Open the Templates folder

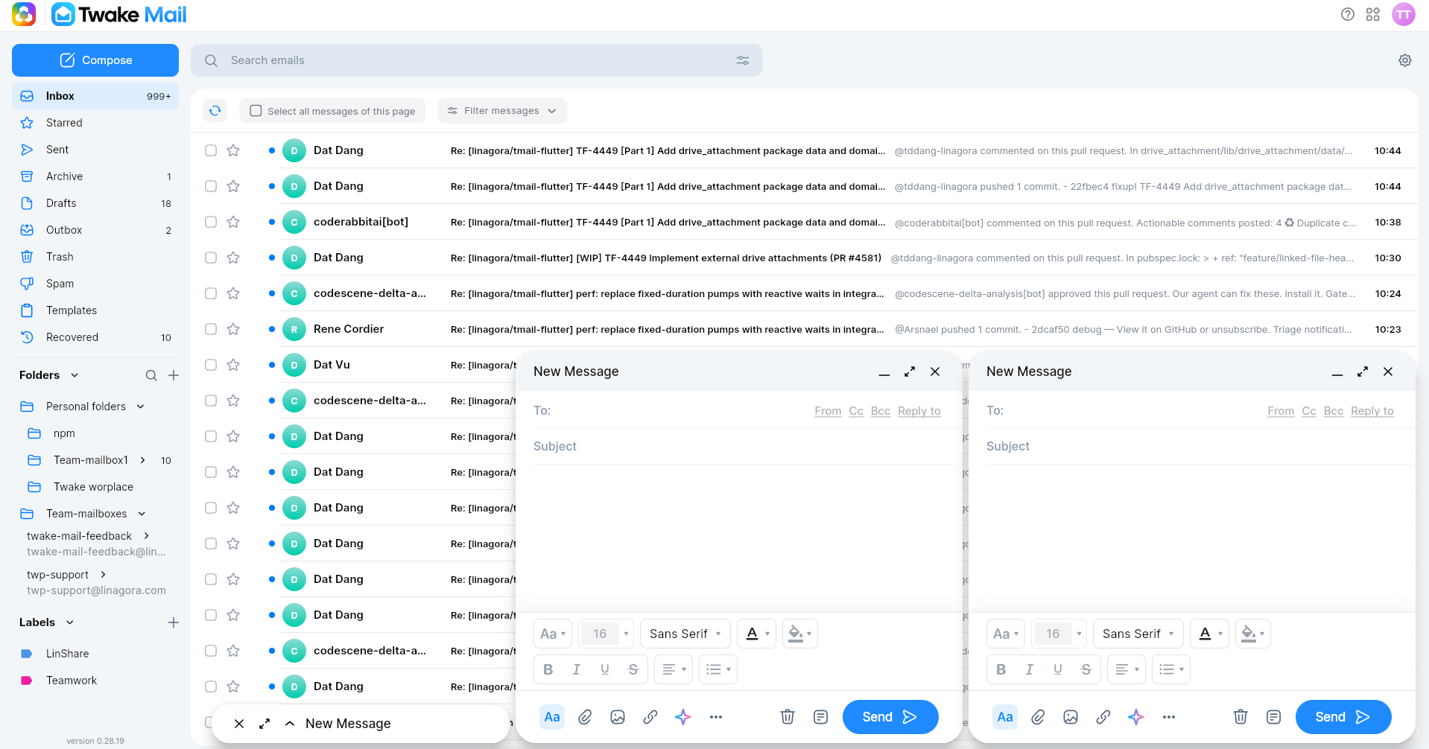click(x=95, y=310)
